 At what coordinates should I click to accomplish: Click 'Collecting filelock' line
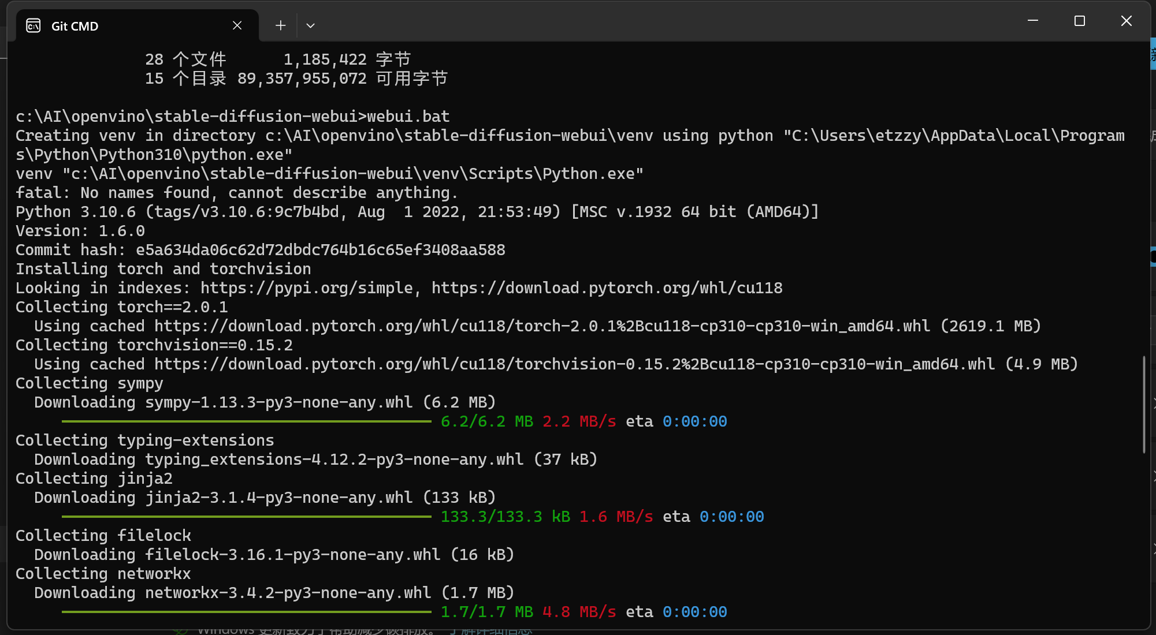pos(103,536)
